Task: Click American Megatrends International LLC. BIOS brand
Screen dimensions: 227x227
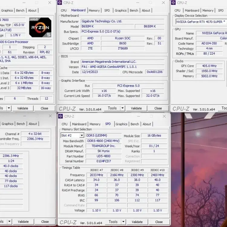Action: tap(123, 62)
